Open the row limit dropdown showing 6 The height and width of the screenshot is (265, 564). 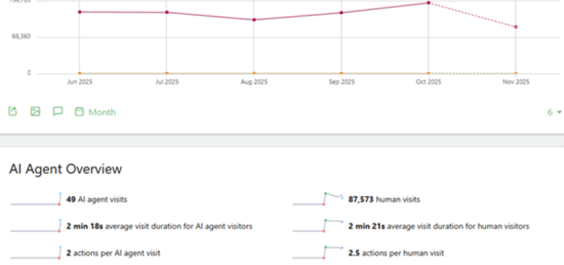click(x=554, y=112)
